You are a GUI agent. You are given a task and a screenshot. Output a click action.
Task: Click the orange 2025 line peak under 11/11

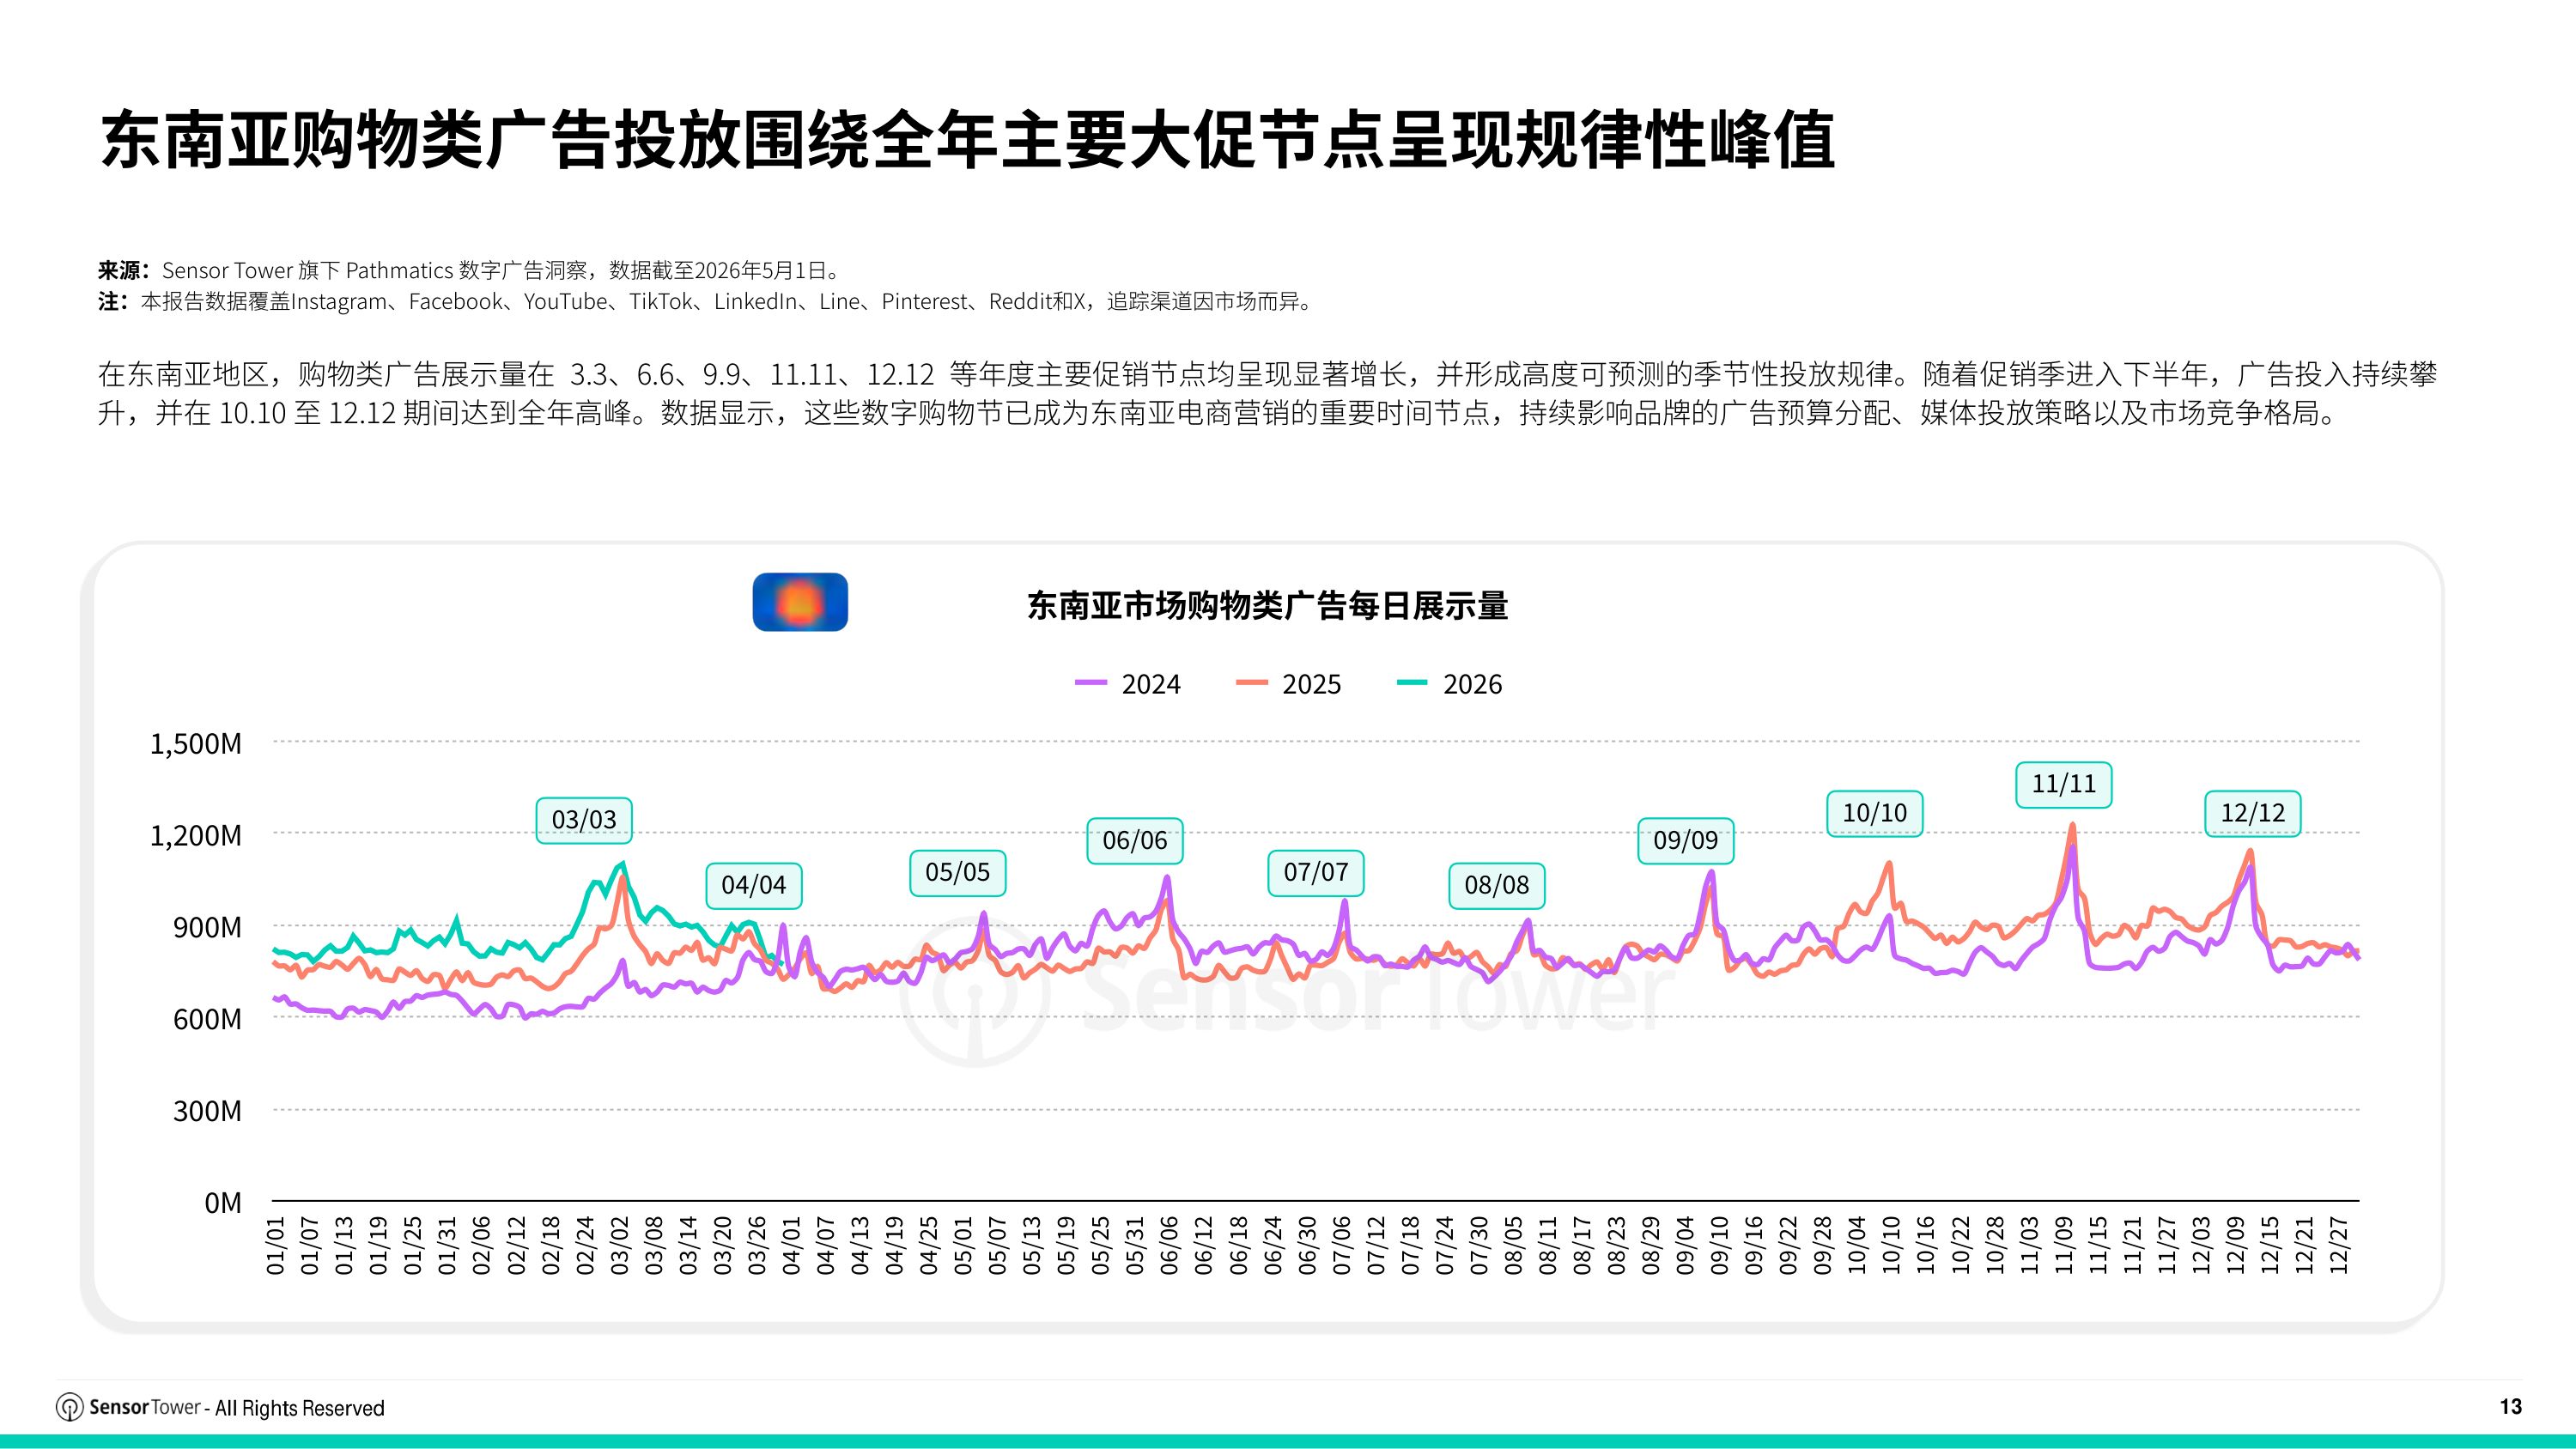pos(2072,826)
